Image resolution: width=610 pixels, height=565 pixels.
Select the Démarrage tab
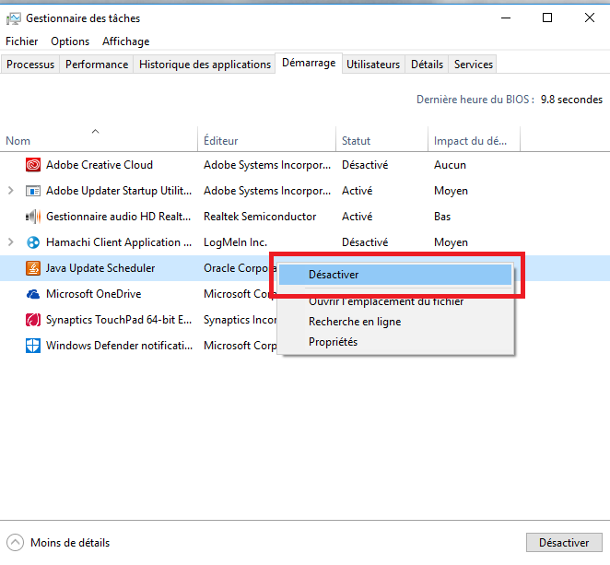point(309,63)
